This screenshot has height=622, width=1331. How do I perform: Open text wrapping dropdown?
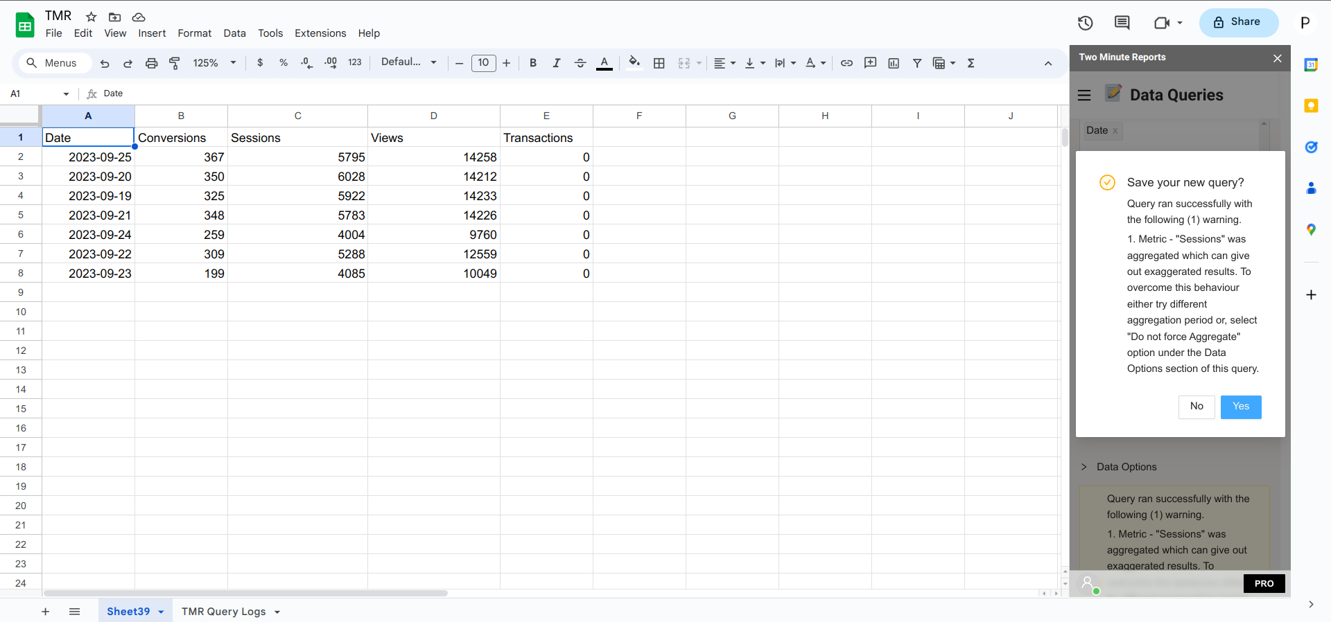coord(785,63)
